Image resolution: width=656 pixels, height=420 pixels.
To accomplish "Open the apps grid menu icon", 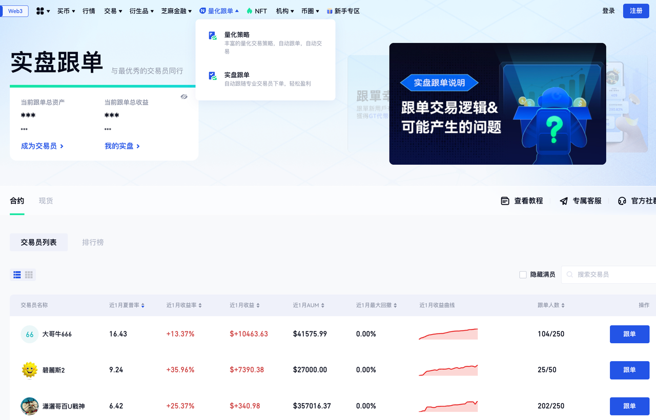I will coord(40,11).
